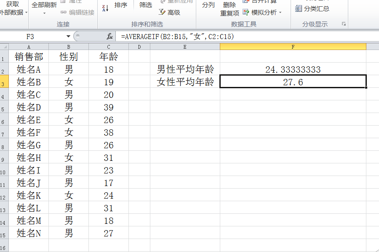379x252 pixels.
Task: Click cell 男性平均年龄
Action: [185, 69]
